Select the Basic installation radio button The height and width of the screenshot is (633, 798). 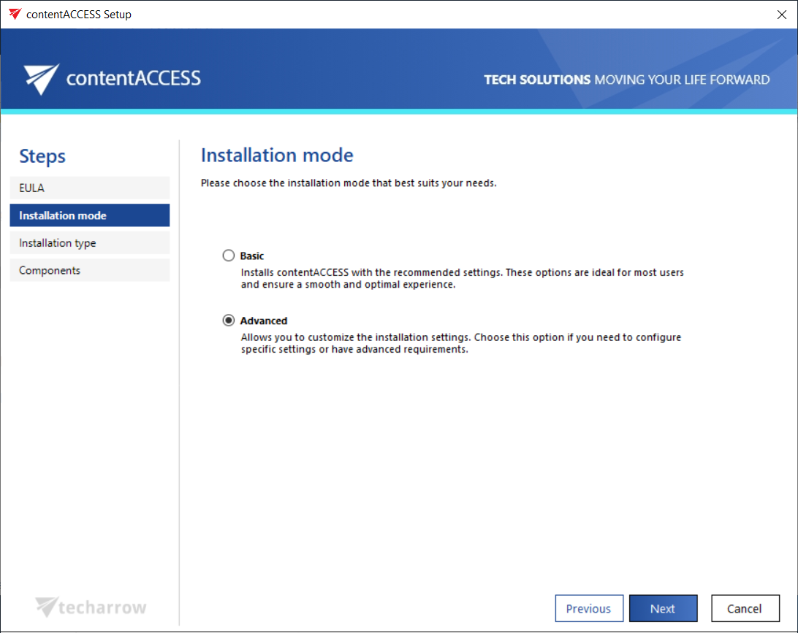[229, 256]
